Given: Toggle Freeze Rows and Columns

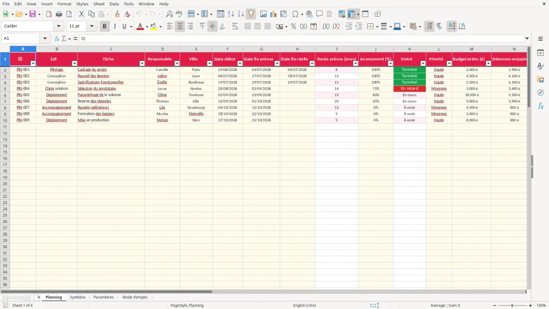Looking at the screenshot, I should coord(351,14).
